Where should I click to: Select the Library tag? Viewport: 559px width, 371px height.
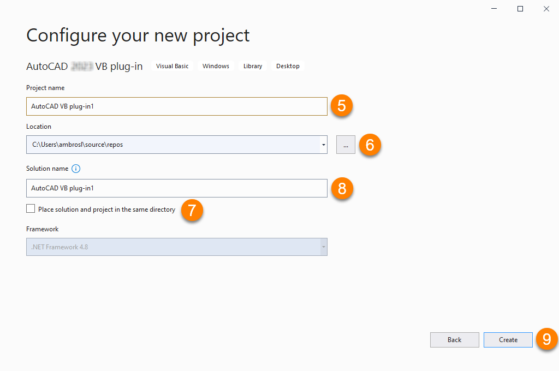(x=253, y=66)
